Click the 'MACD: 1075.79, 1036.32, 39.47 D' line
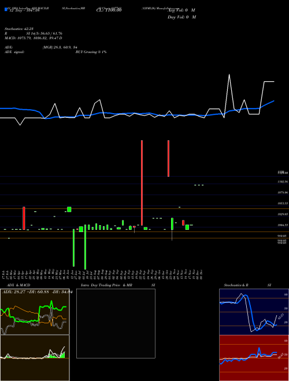Image resolution: width=289 pixels, height=381 pixels. click(x=34, y=38)
